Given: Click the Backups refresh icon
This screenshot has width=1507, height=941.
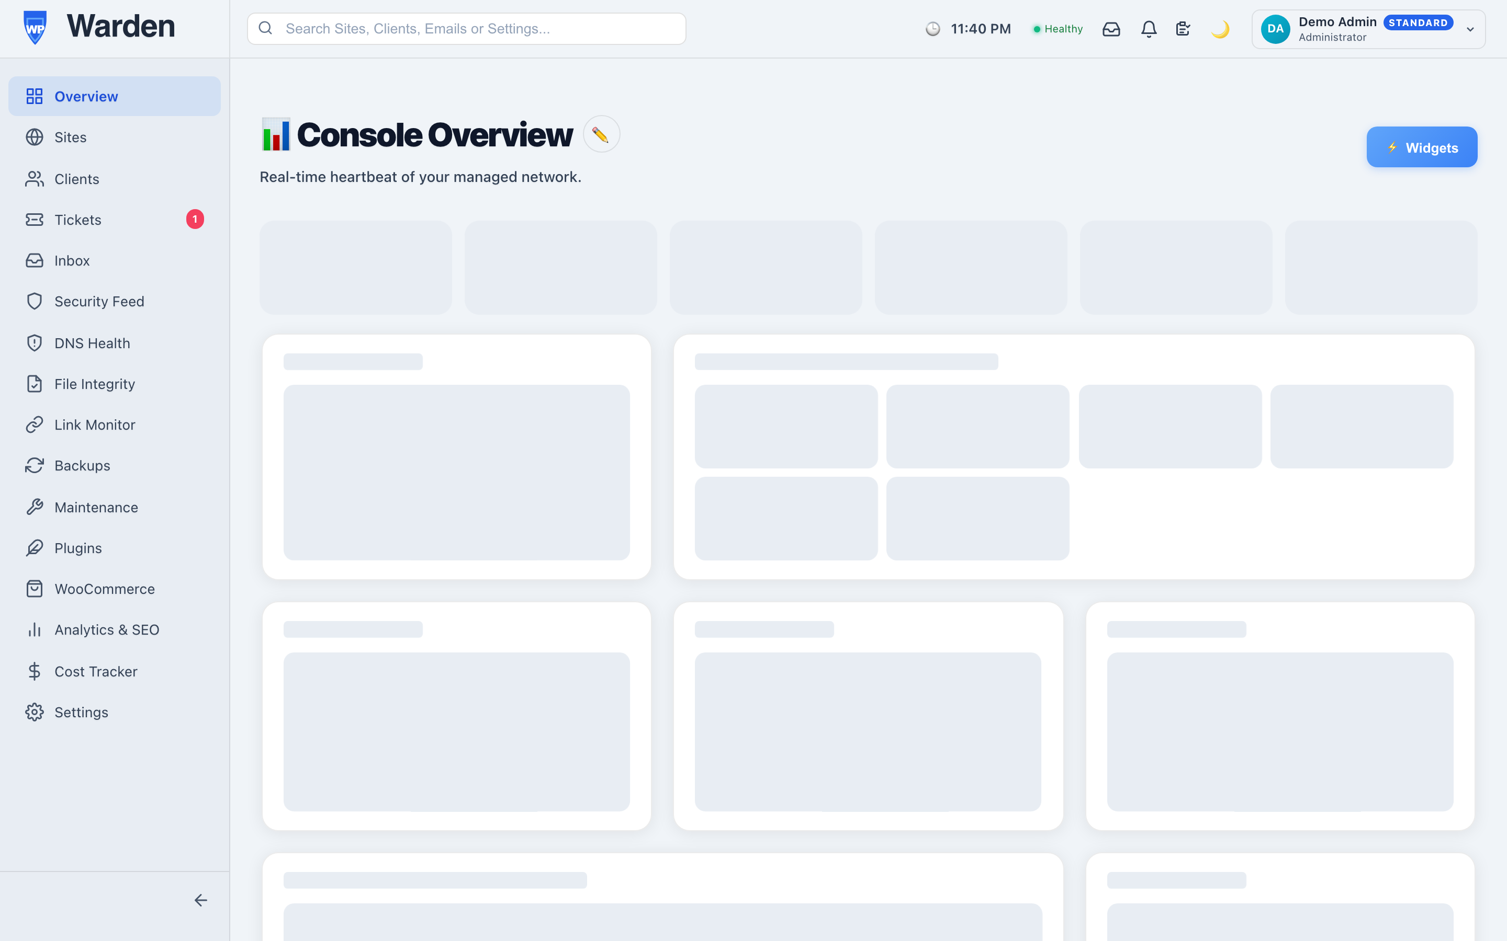Looking at the screenshot, I should tap(34, 465).
